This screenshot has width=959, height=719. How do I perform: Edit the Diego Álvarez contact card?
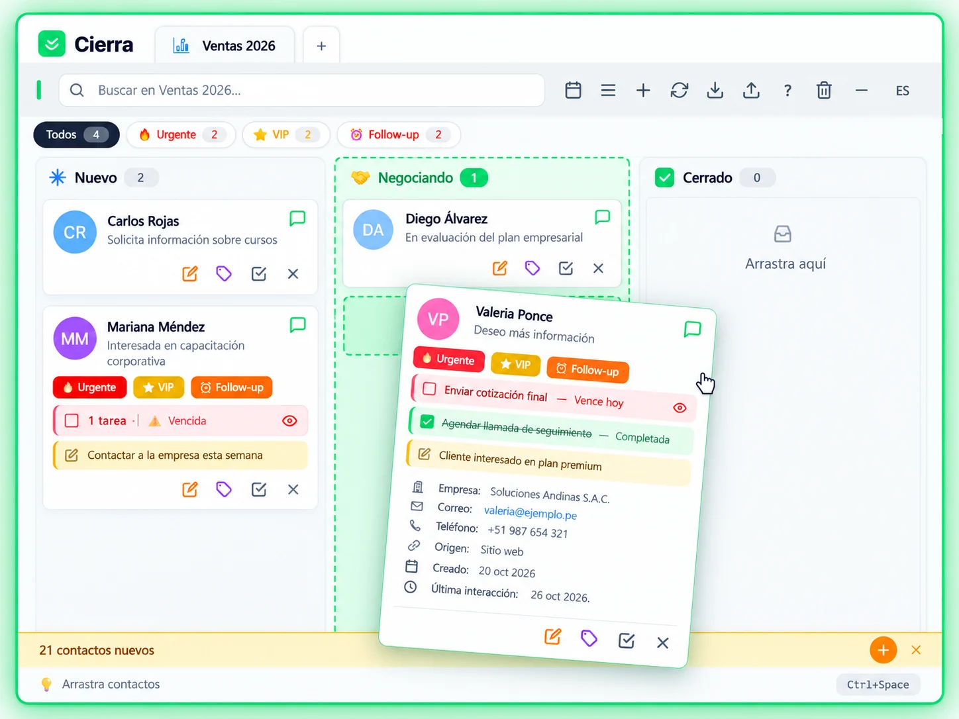(x=500, y=268)
